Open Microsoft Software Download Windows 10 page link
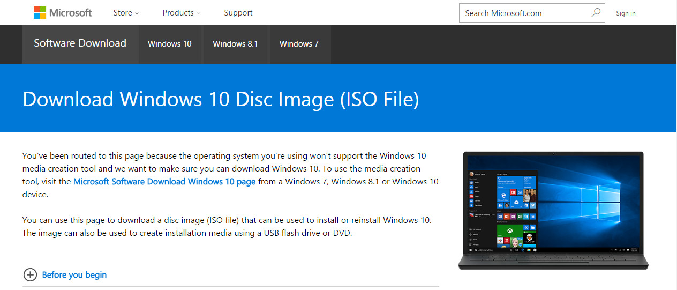 click(x=164, y=182)
